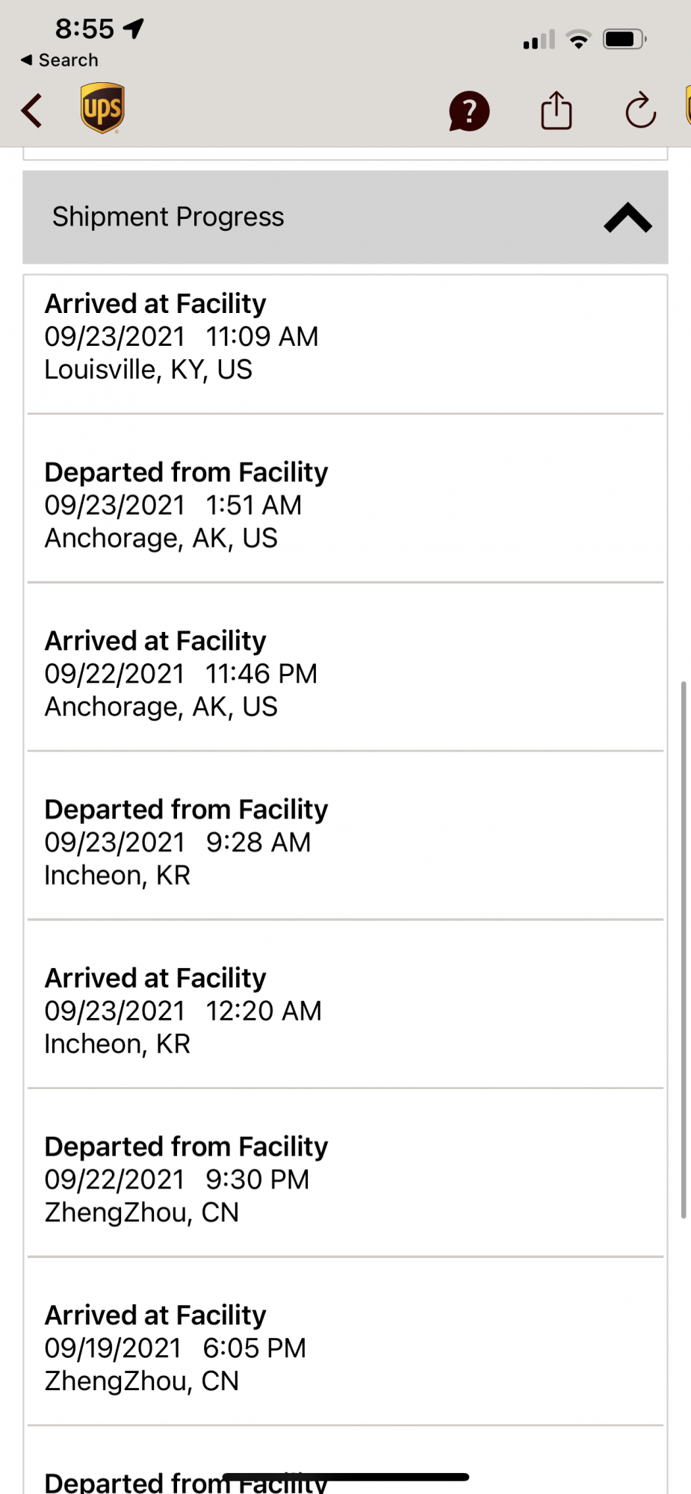691x1494 pixels.
Task: Tap the cellular signal bars
Action: click(x=539, y=40)
